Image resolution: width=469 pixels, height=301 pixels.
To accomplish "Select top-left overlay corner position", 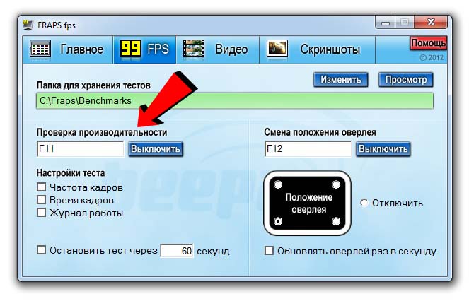I will pos(278,184).
